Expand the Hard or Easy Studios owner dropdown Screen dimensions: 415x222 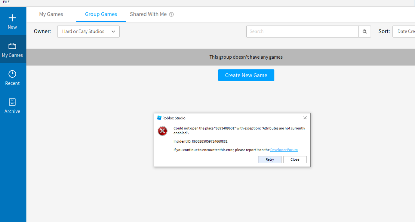(88, 32)
